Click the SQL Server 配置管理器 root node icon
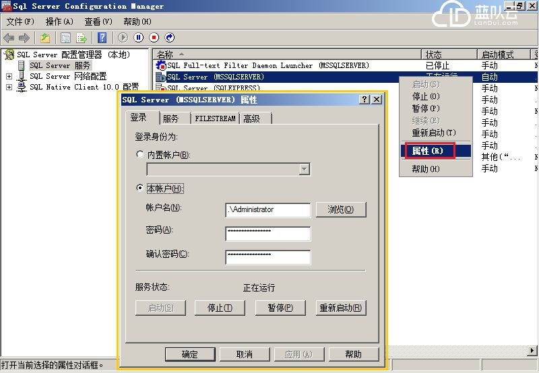 [x=9, y=55]
